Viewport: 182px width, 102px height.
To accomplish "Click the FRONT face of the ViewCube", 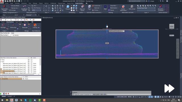I will (172, 26).
